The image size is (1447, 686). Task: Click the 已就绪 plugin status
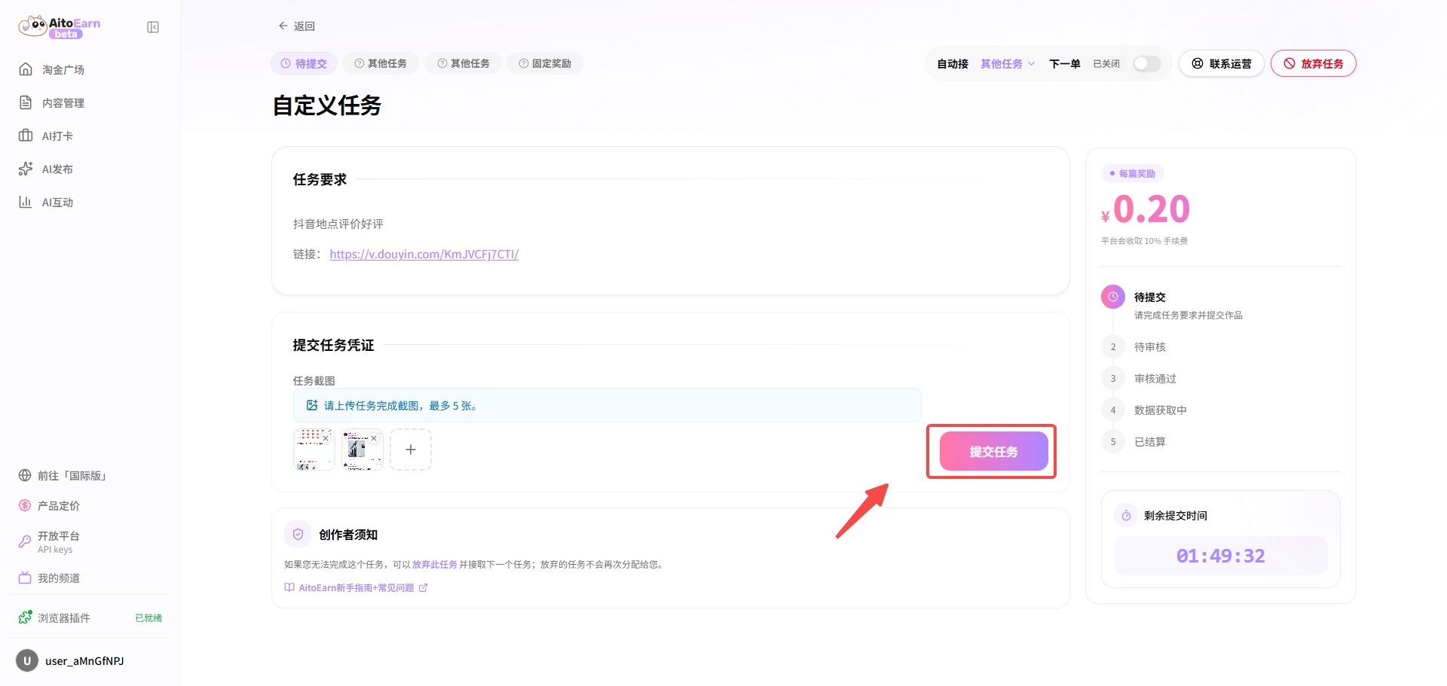point(148,618)
